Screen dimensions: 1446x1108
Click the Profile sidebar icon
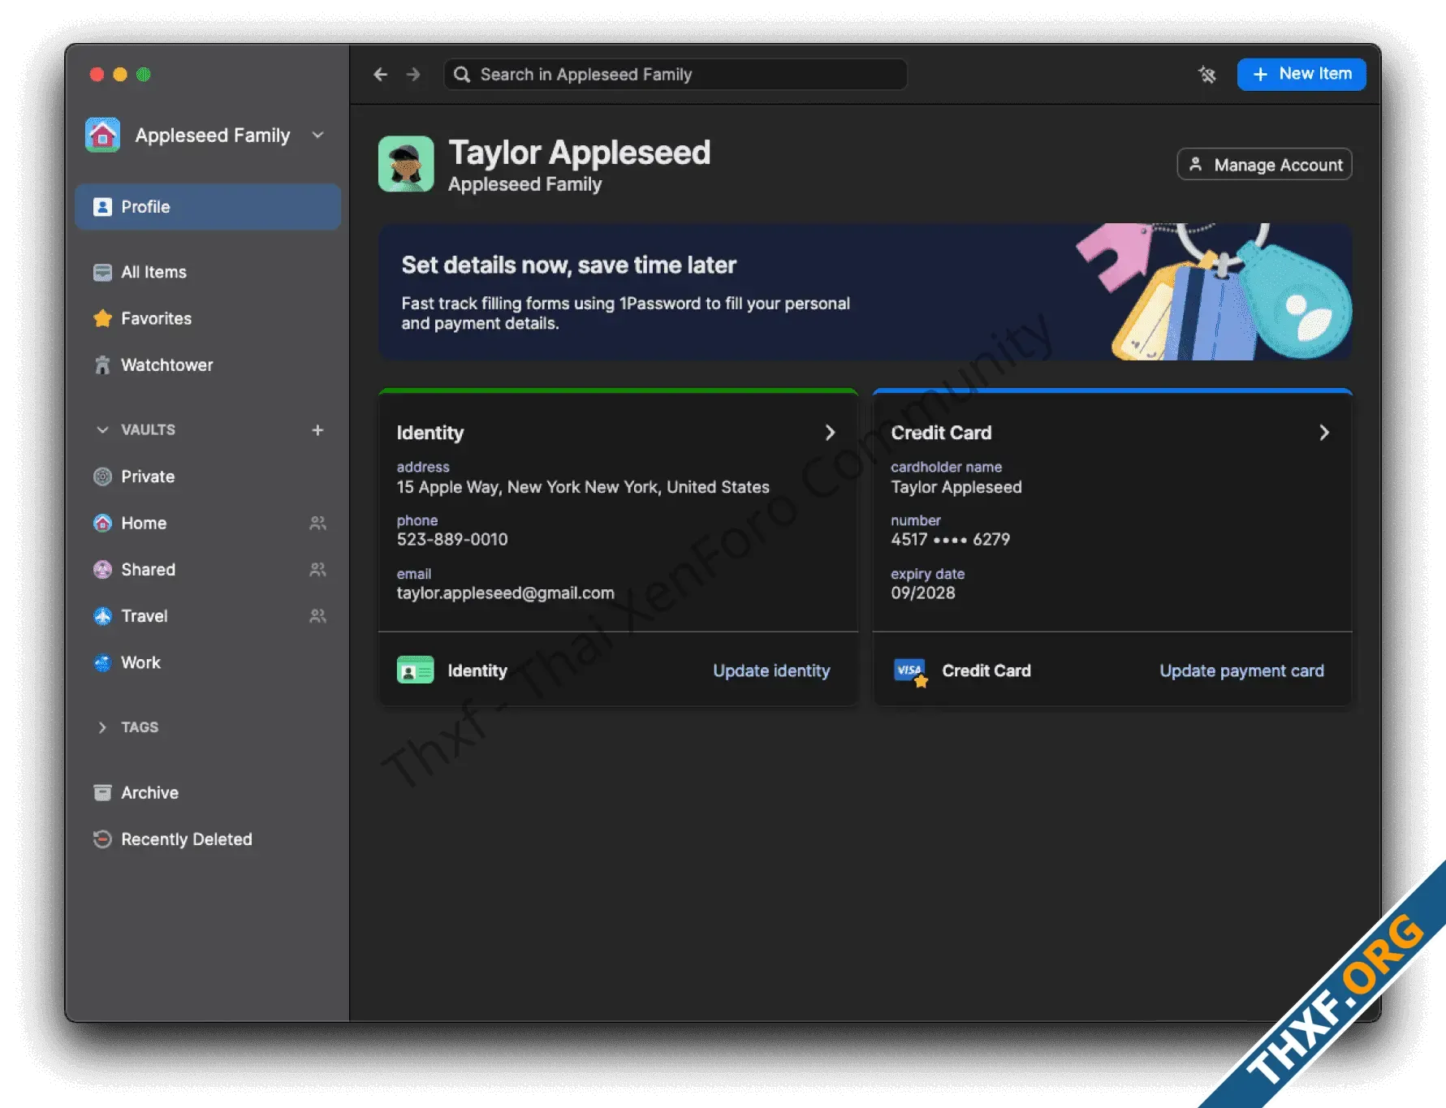coord(102,207)
